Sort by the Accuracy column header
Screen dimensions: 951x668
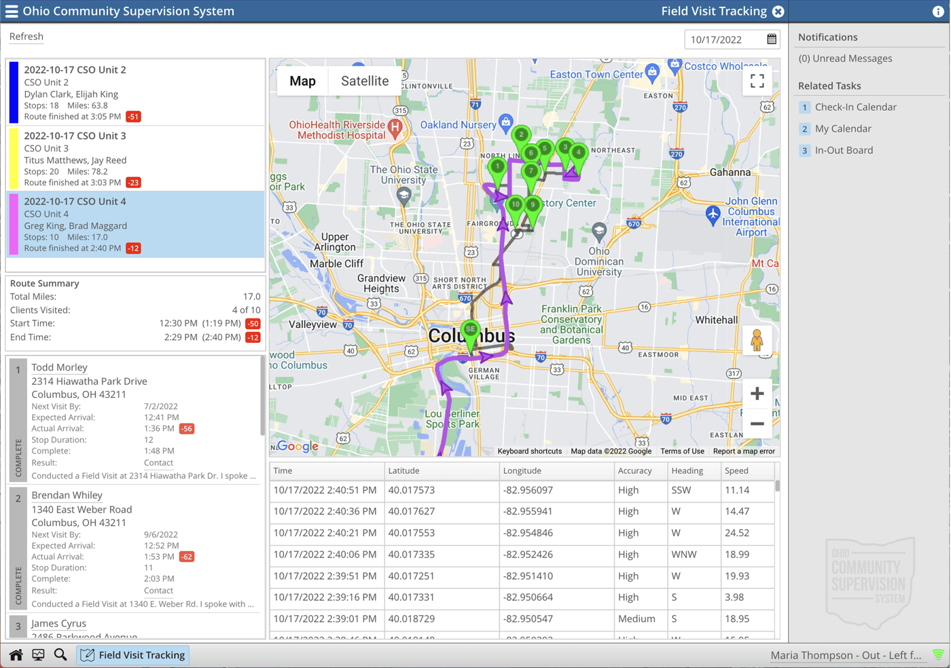tap(641, 470)
